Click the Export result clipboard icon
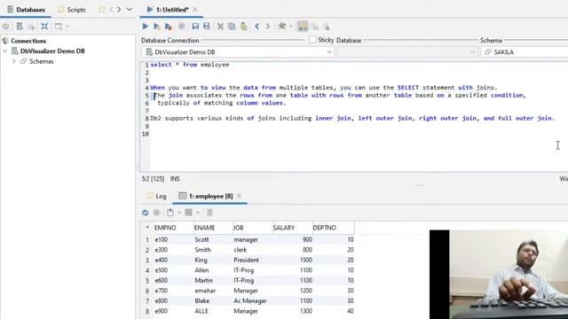Viewport: 568px width, 319px height. tap(170, 213)
